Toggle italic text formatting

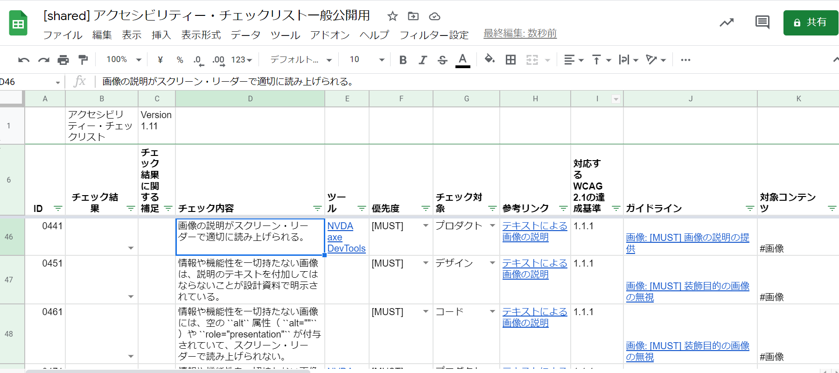pyautogui.click(x=423, y=60)
